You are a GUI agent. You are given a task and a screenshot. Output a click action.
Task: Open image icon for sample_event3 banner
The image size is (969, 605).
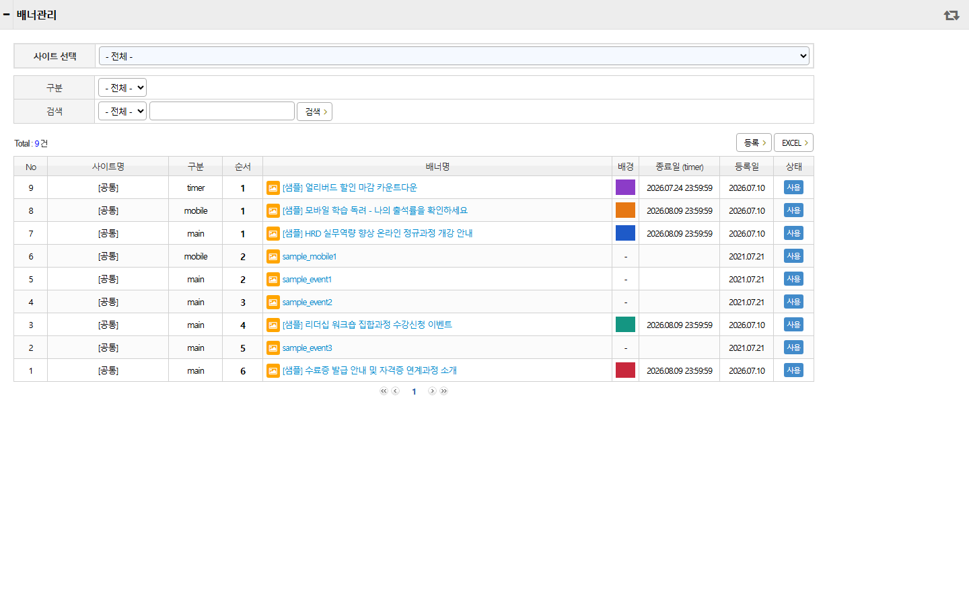(x=273, y=348)
